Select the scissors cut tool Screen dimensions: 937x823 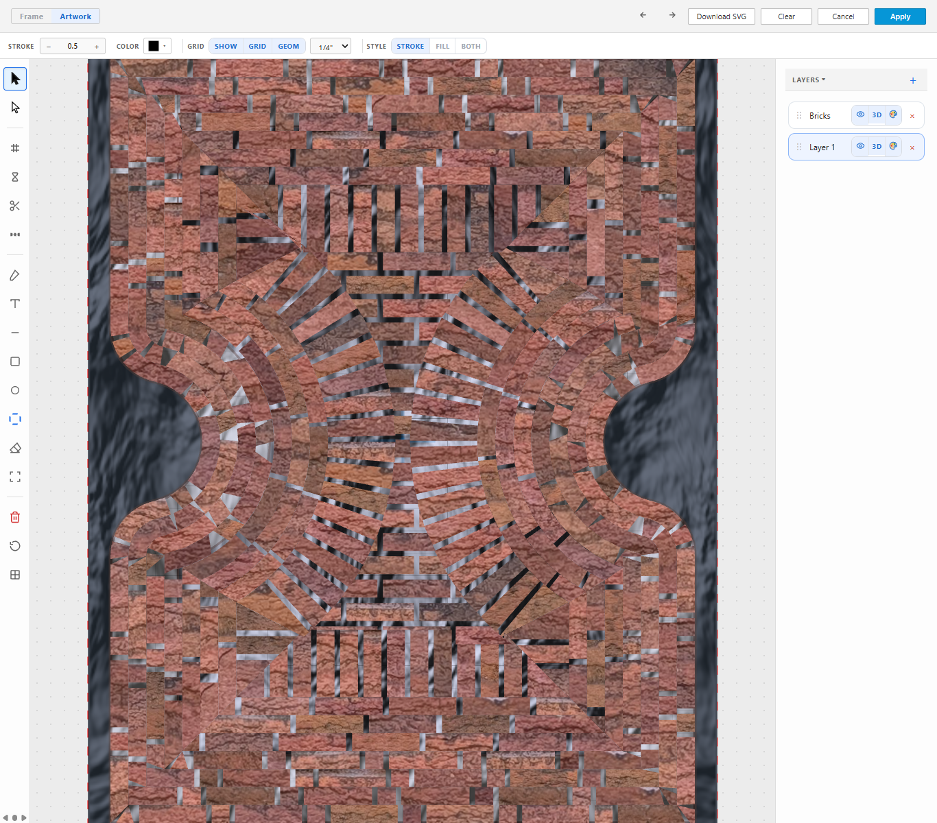pos(15,206)
